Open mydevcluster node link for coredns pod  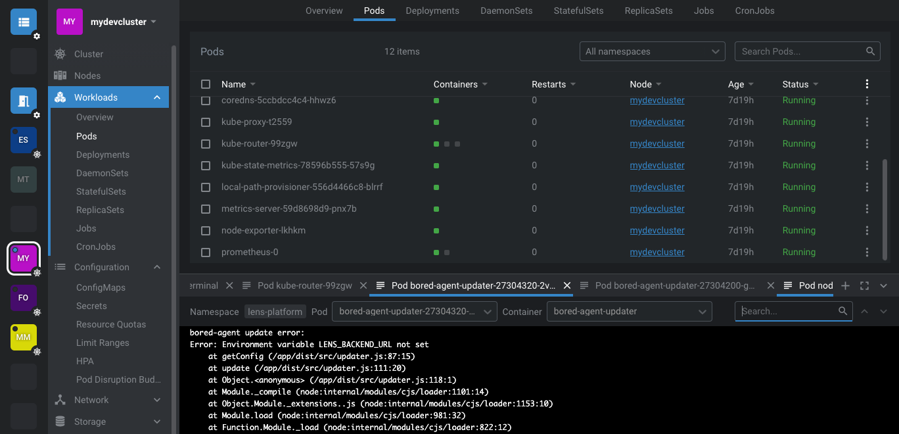tap(657, 101)
